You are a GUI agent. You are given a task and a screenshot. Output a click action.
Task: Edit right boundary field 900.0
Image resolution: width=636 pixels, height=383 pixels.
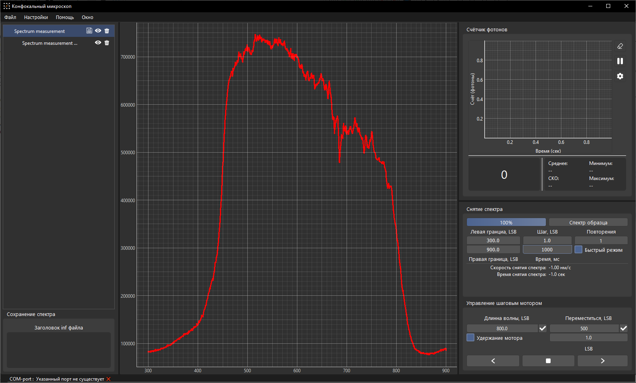pos(493,249)
